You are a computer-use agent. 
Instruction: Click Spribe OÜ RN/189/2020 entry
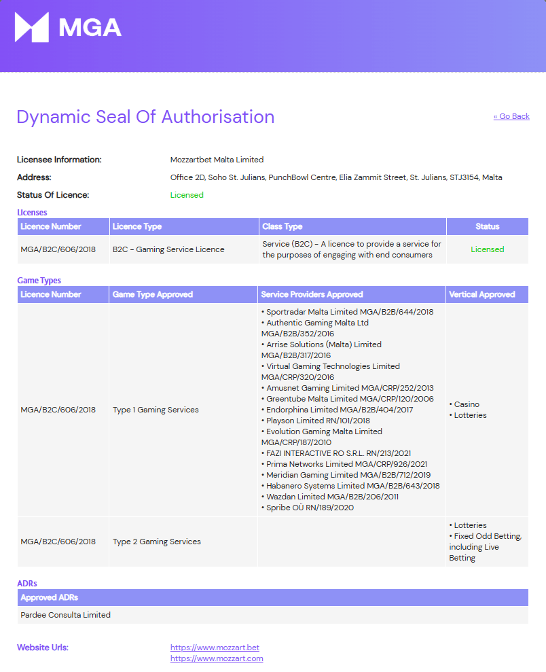pyautogui.click(x=308, y=508)
